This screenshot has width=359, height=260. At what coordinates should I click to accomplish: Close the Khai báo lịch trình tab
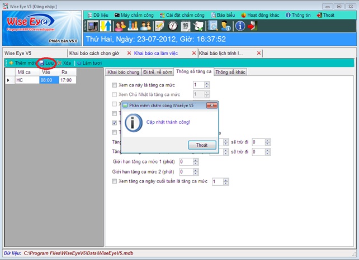[259, 53]
